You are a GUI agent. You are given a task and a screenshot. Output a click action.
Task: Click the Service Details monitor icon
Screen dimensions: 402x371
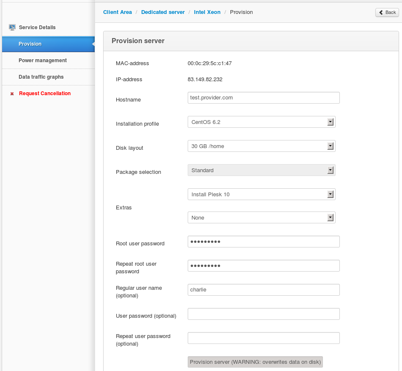12,27
